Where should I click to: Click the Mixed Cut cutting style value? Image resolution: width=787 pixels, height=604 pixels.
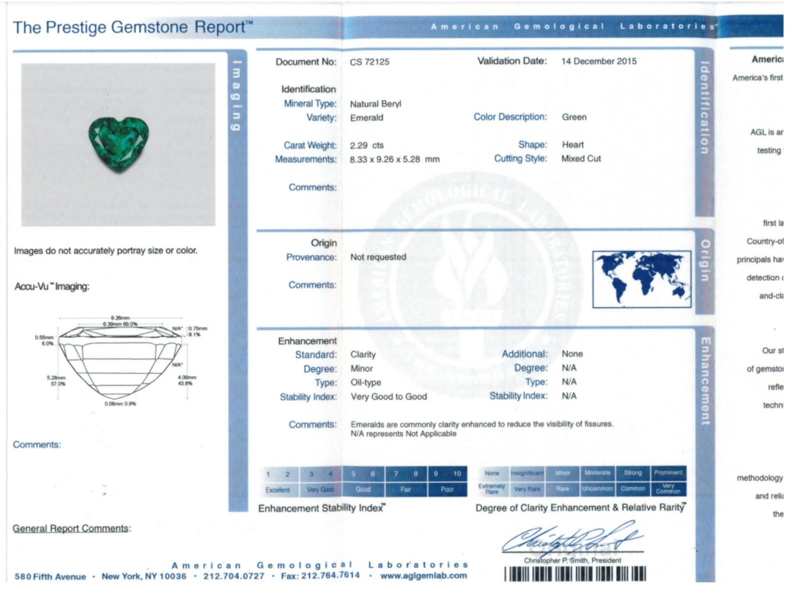[581, 158]
